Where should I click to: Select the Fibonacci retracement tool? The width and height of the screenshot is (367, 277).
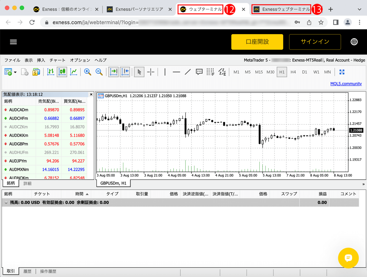[x=210, y=72]
